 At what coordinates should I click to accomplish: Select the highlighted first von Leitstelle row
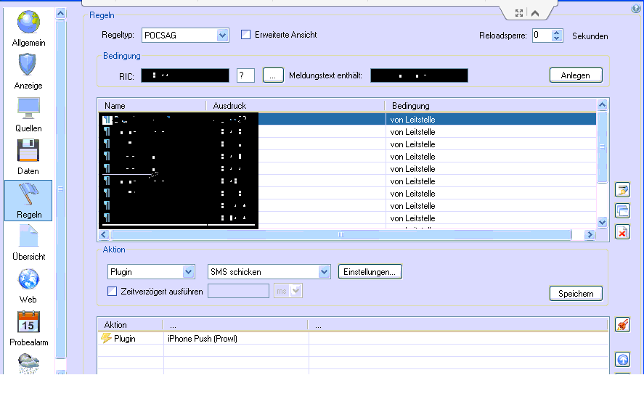point(348,120)
